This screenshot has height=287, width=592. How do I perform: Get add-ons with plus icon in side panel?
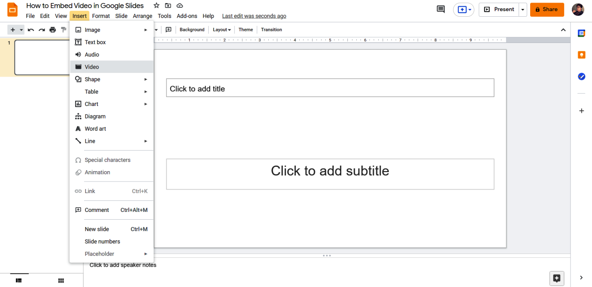click(x=581, y=111)
